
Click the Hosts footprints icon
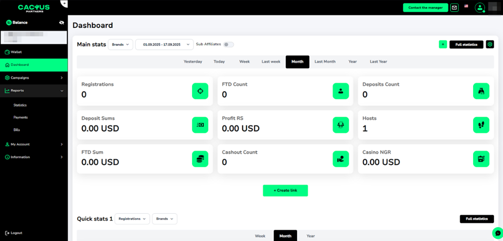(481, 125)
